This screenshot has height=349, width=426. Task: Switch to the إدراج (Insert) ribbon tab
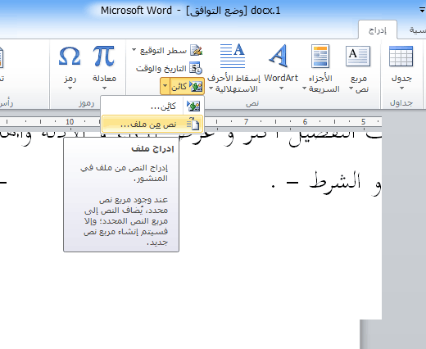click(x=378, y=30)
